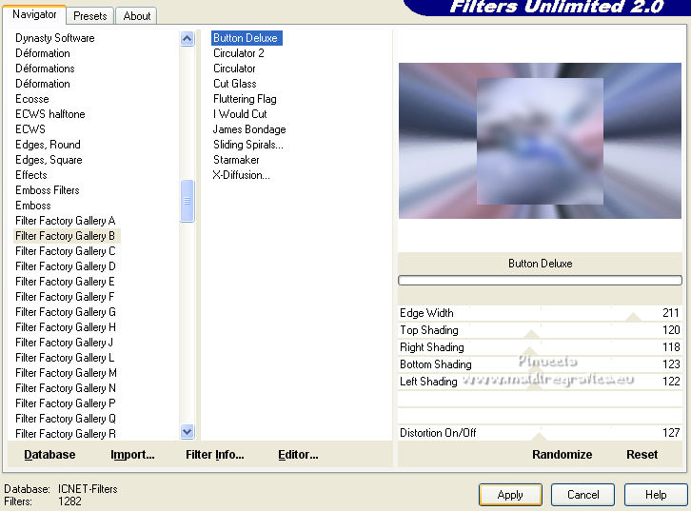Image resolution: width=691 pixels, height=511 pixels.
Task: Select Filter Factory Gallery L
Action: [x=65, y=358]
